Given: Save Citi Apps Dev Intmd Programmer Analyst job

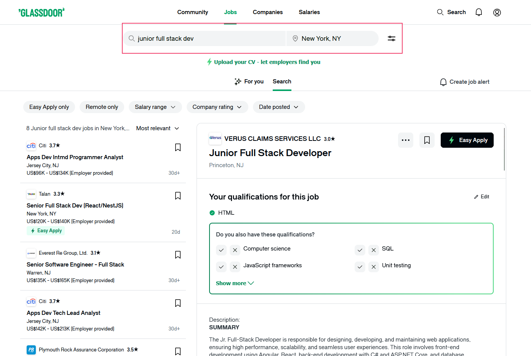Looking at the screenshot, I should point(178,147).
